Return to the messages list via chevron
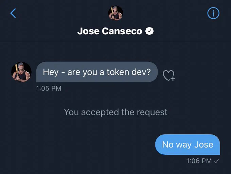The image size is (231, 174). pyautogui.click(x=13, y=13)
